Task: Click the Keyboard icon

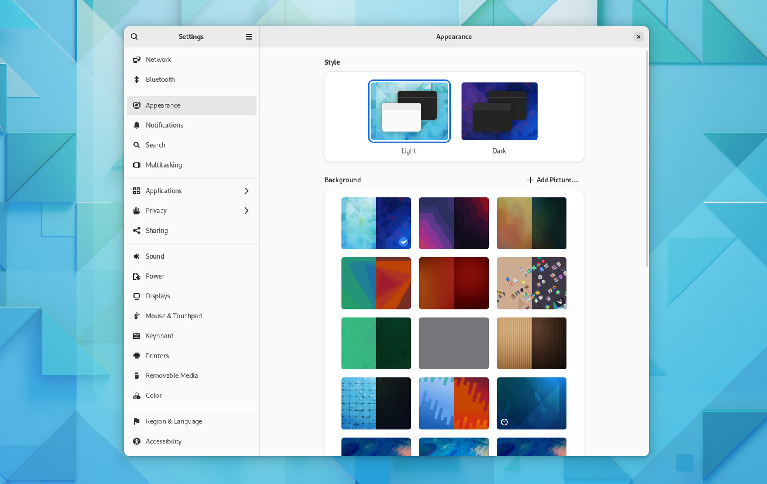Action: (x=137, y=336)
